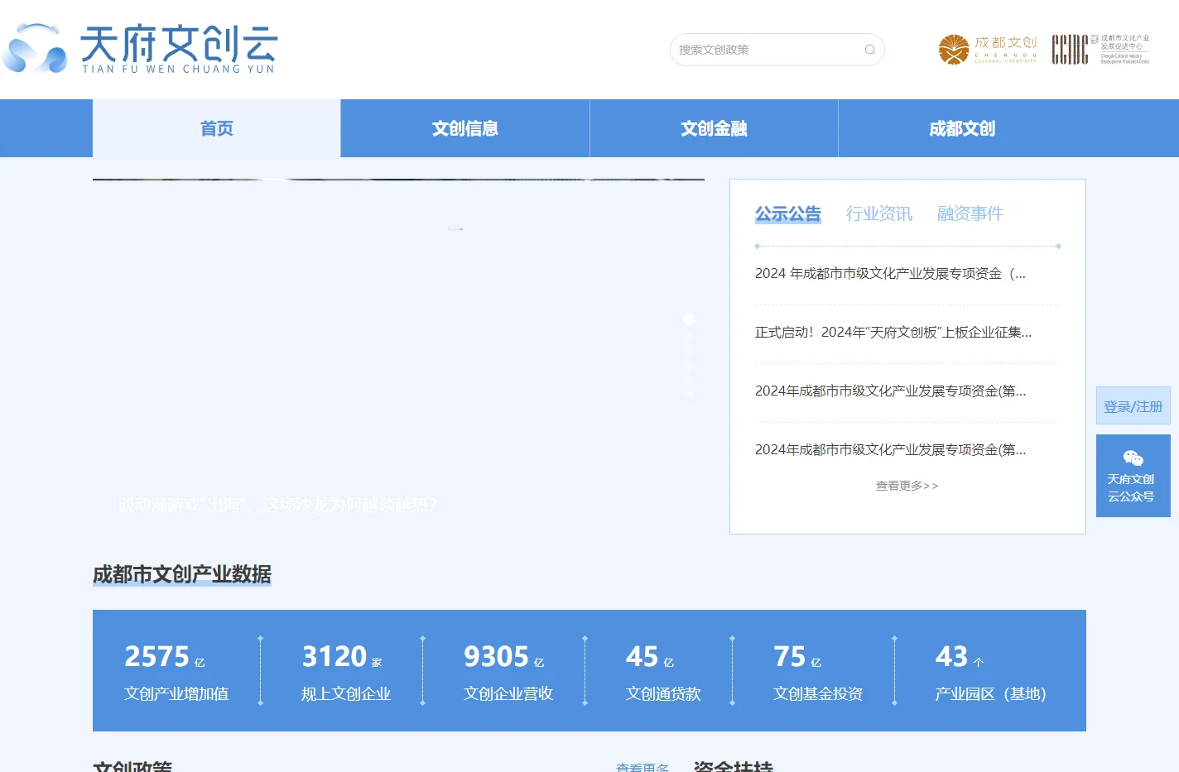The height and width of the screenshot is (772, 1179).
Task: Click the carousel caption about 动漫游戏出海
Action: pyautogui.click(x=277, y=505)
